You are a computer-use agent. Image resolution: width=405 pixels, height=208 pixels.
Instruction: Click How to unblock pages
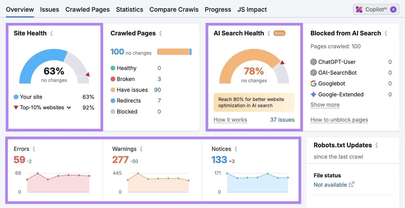click(339, 120)
